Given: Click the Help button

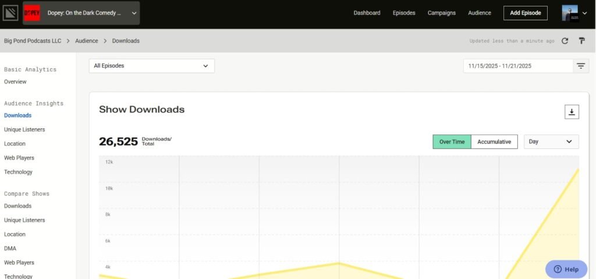Looking at the screenshot, I should click(x=566, y=269).
